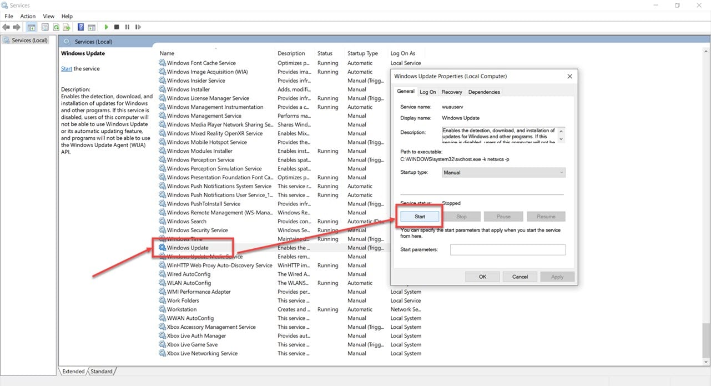Sort by the Log On As column header

(x=403, y=53)
